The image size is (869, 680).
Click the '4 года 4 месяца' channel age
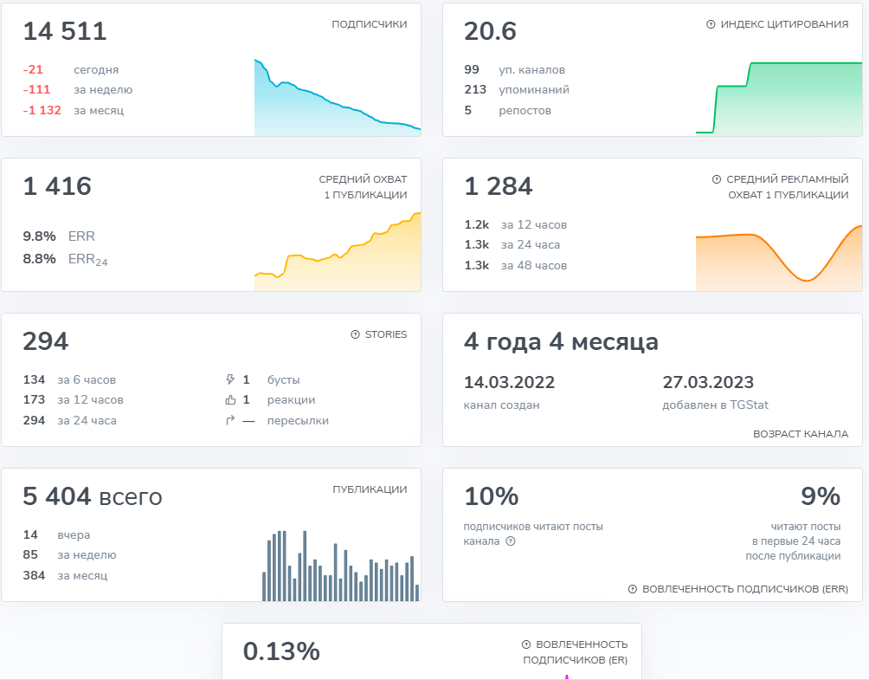coord(561,341)
